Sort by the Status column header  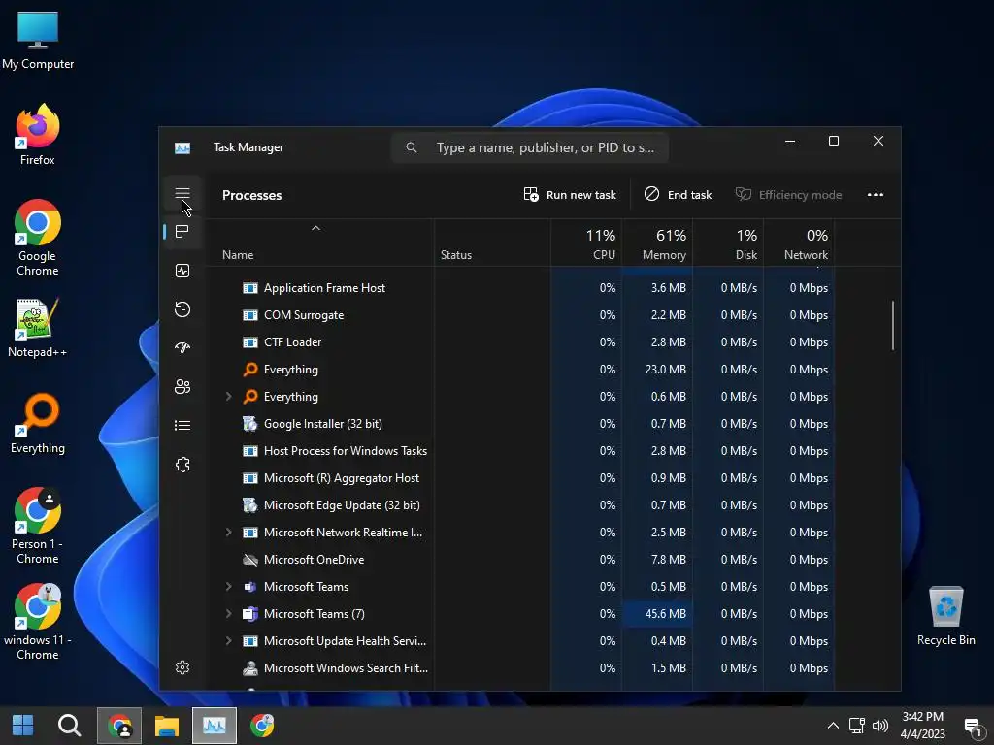pos(492,243)
